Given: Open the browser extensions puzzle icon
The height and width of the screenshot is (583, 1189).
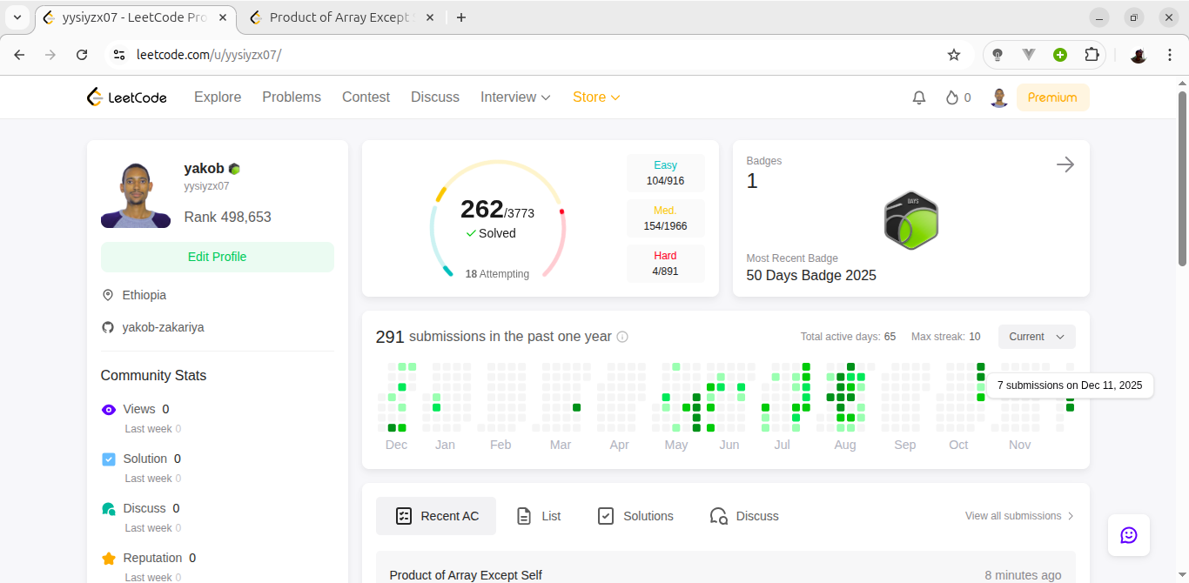Looking at the screenshot, I should pyautogui.click(x=1092, y=55).
